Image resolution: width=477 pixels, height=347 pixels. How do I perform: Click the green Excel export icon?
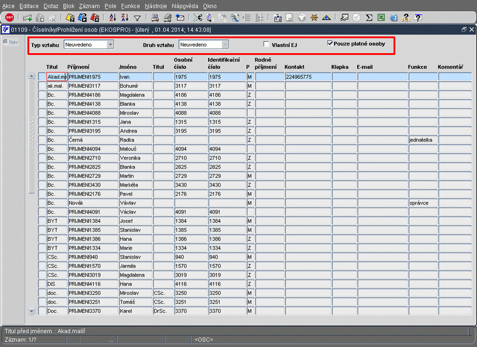[x=382, y=18]
